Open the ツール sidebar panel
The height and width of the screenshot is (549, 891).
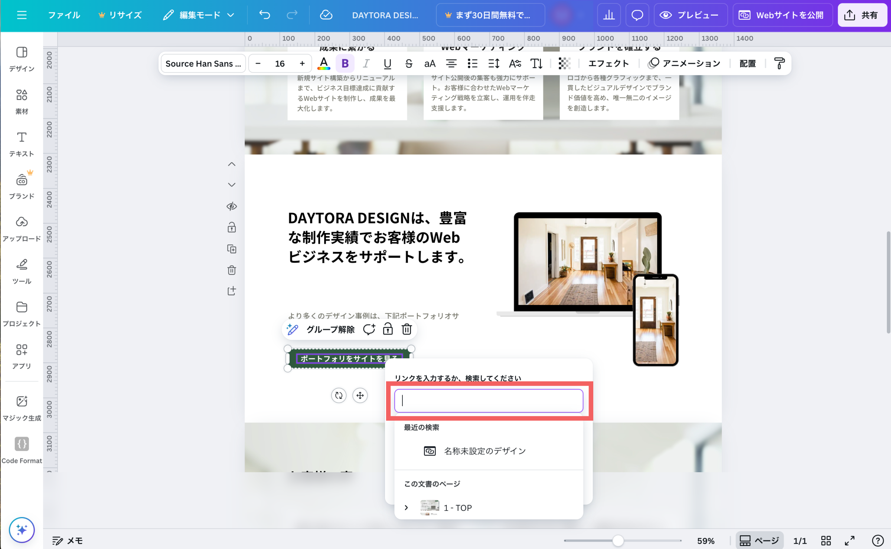(x=22, y=272)
